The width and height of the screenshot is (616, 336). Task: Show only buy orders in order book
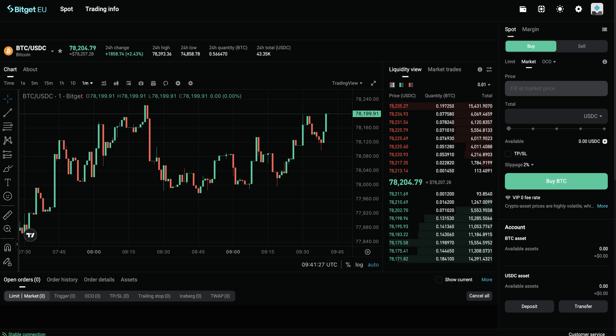point(401,85)
